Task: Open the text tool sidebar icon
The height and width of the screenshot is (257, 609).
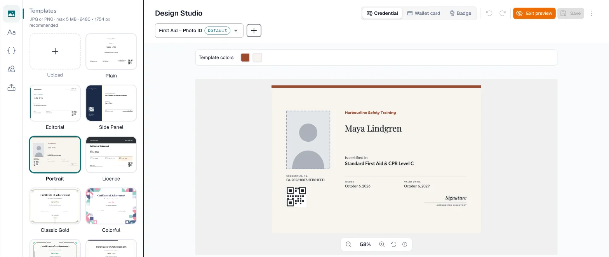Action: [x=11, y=32]
